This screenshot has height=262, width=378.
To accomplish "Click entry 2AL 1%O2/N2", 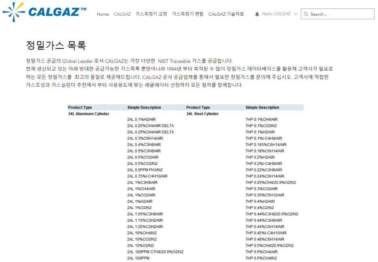I will click(x=139, y=208).
